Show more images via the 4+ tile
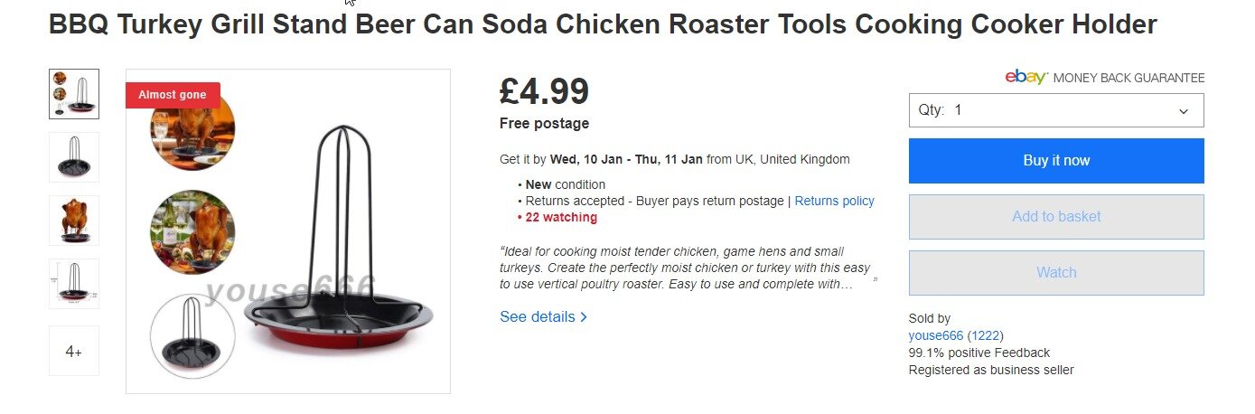1255x414 pixels. pyautogui.click(x=74, y=351)
